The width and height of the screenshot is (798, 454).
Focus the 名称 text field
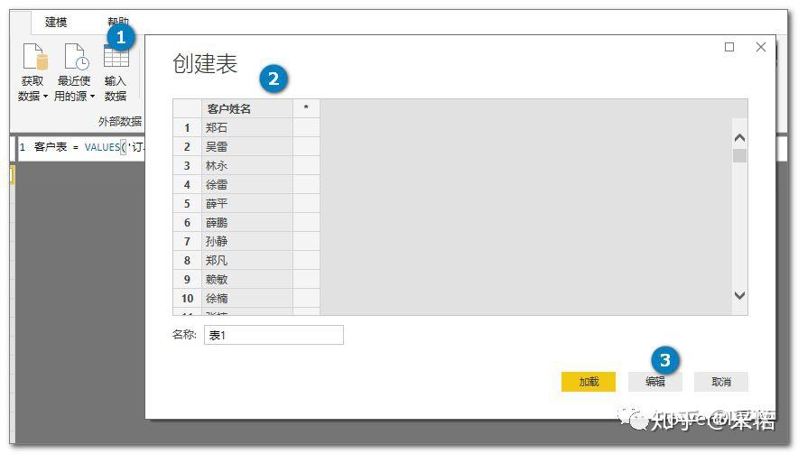pos(274,335)
